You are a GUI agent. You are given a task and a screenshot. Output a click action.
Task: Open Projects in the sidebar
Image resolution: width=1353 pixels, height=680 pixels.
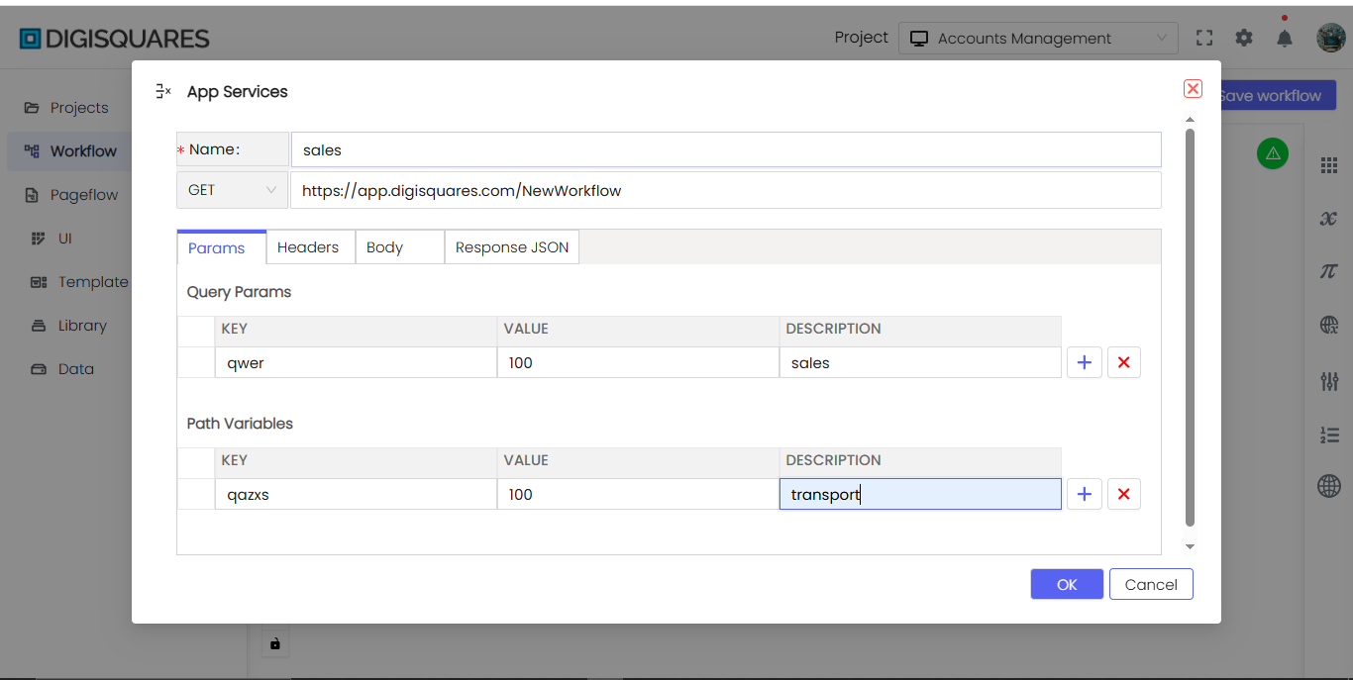66,108
